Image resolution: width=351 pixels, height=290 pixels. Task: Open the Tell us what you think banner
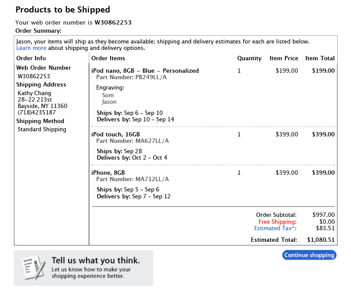[x=84, y=268]
